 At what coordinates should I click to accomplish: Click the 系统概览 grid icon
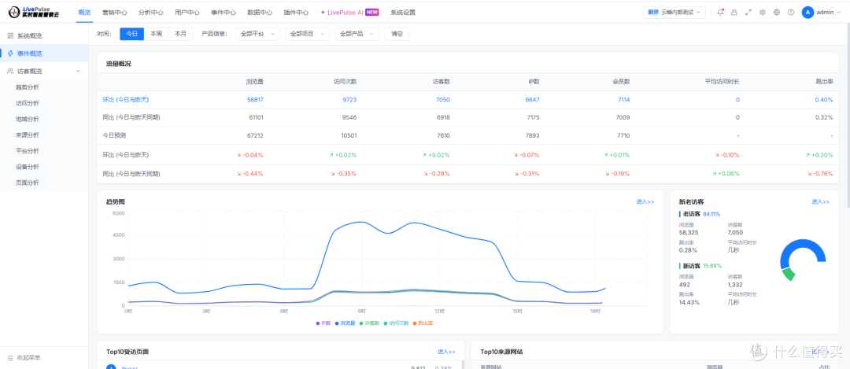point(10,35)
